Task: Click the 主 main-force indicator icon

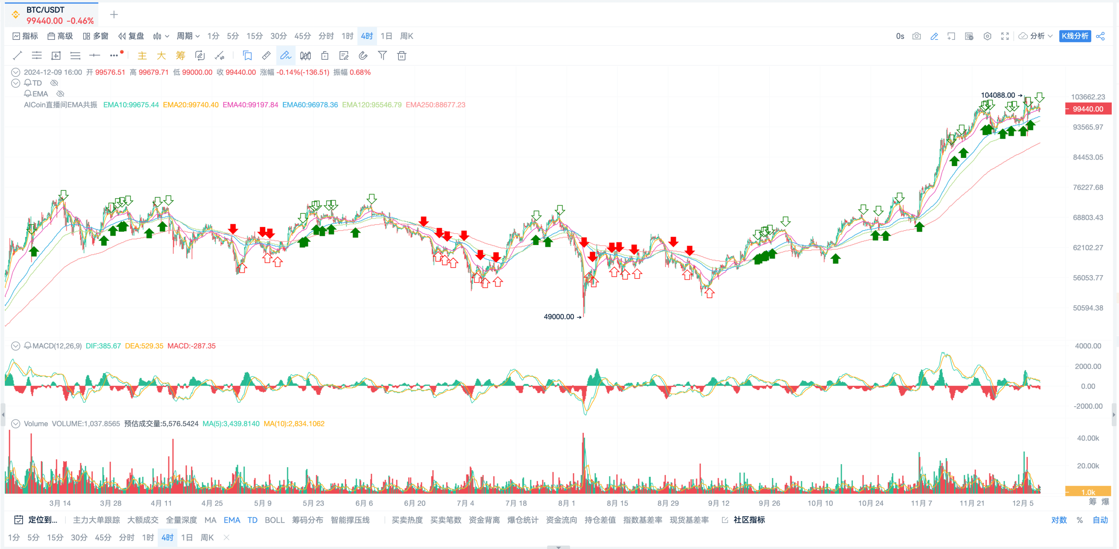Action: (x=142, y=55)
